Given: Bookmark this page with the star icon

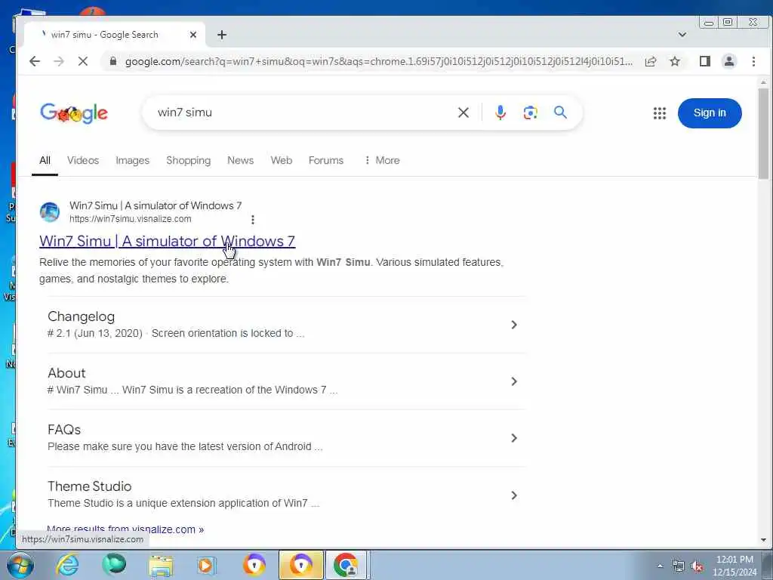Looking at the screenshot, I should pyautogui.click(x=675, y=61).
